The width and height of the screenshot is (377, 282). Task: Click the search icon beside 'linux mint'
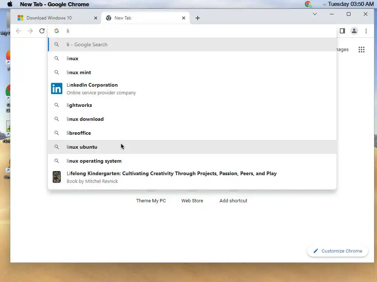point(57,72)
